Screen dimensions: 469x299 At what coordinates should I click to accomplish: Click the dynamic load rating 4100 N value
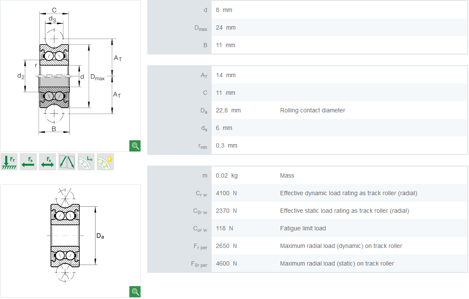click(x=226, y=193)
